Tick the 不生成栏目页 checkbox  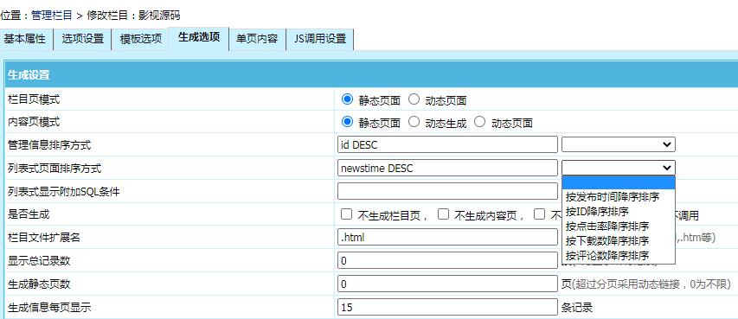point(346,214)
